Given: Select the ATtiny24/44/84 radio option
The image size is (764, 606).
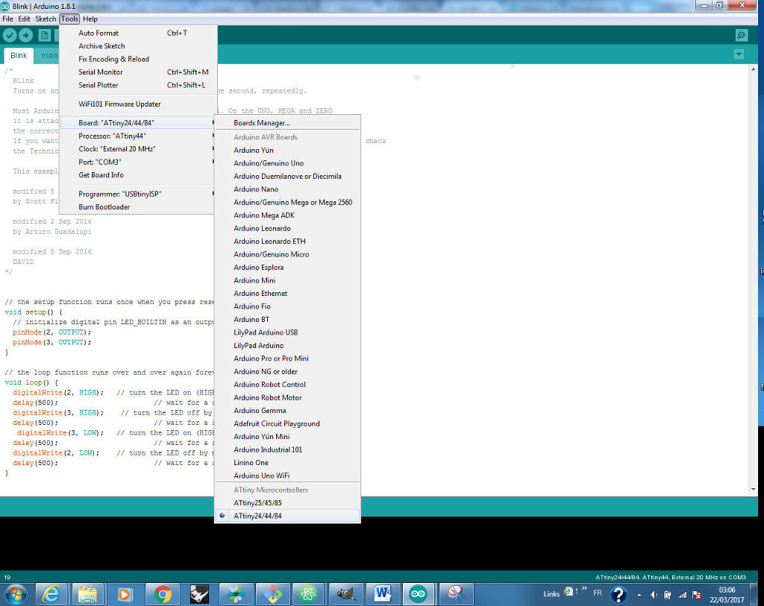Looking at the screenshot, I should point(287,516).
